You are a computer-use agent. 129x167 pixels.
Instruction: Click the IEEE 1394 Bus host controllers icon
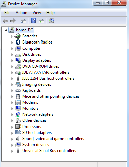pos(18,78)
